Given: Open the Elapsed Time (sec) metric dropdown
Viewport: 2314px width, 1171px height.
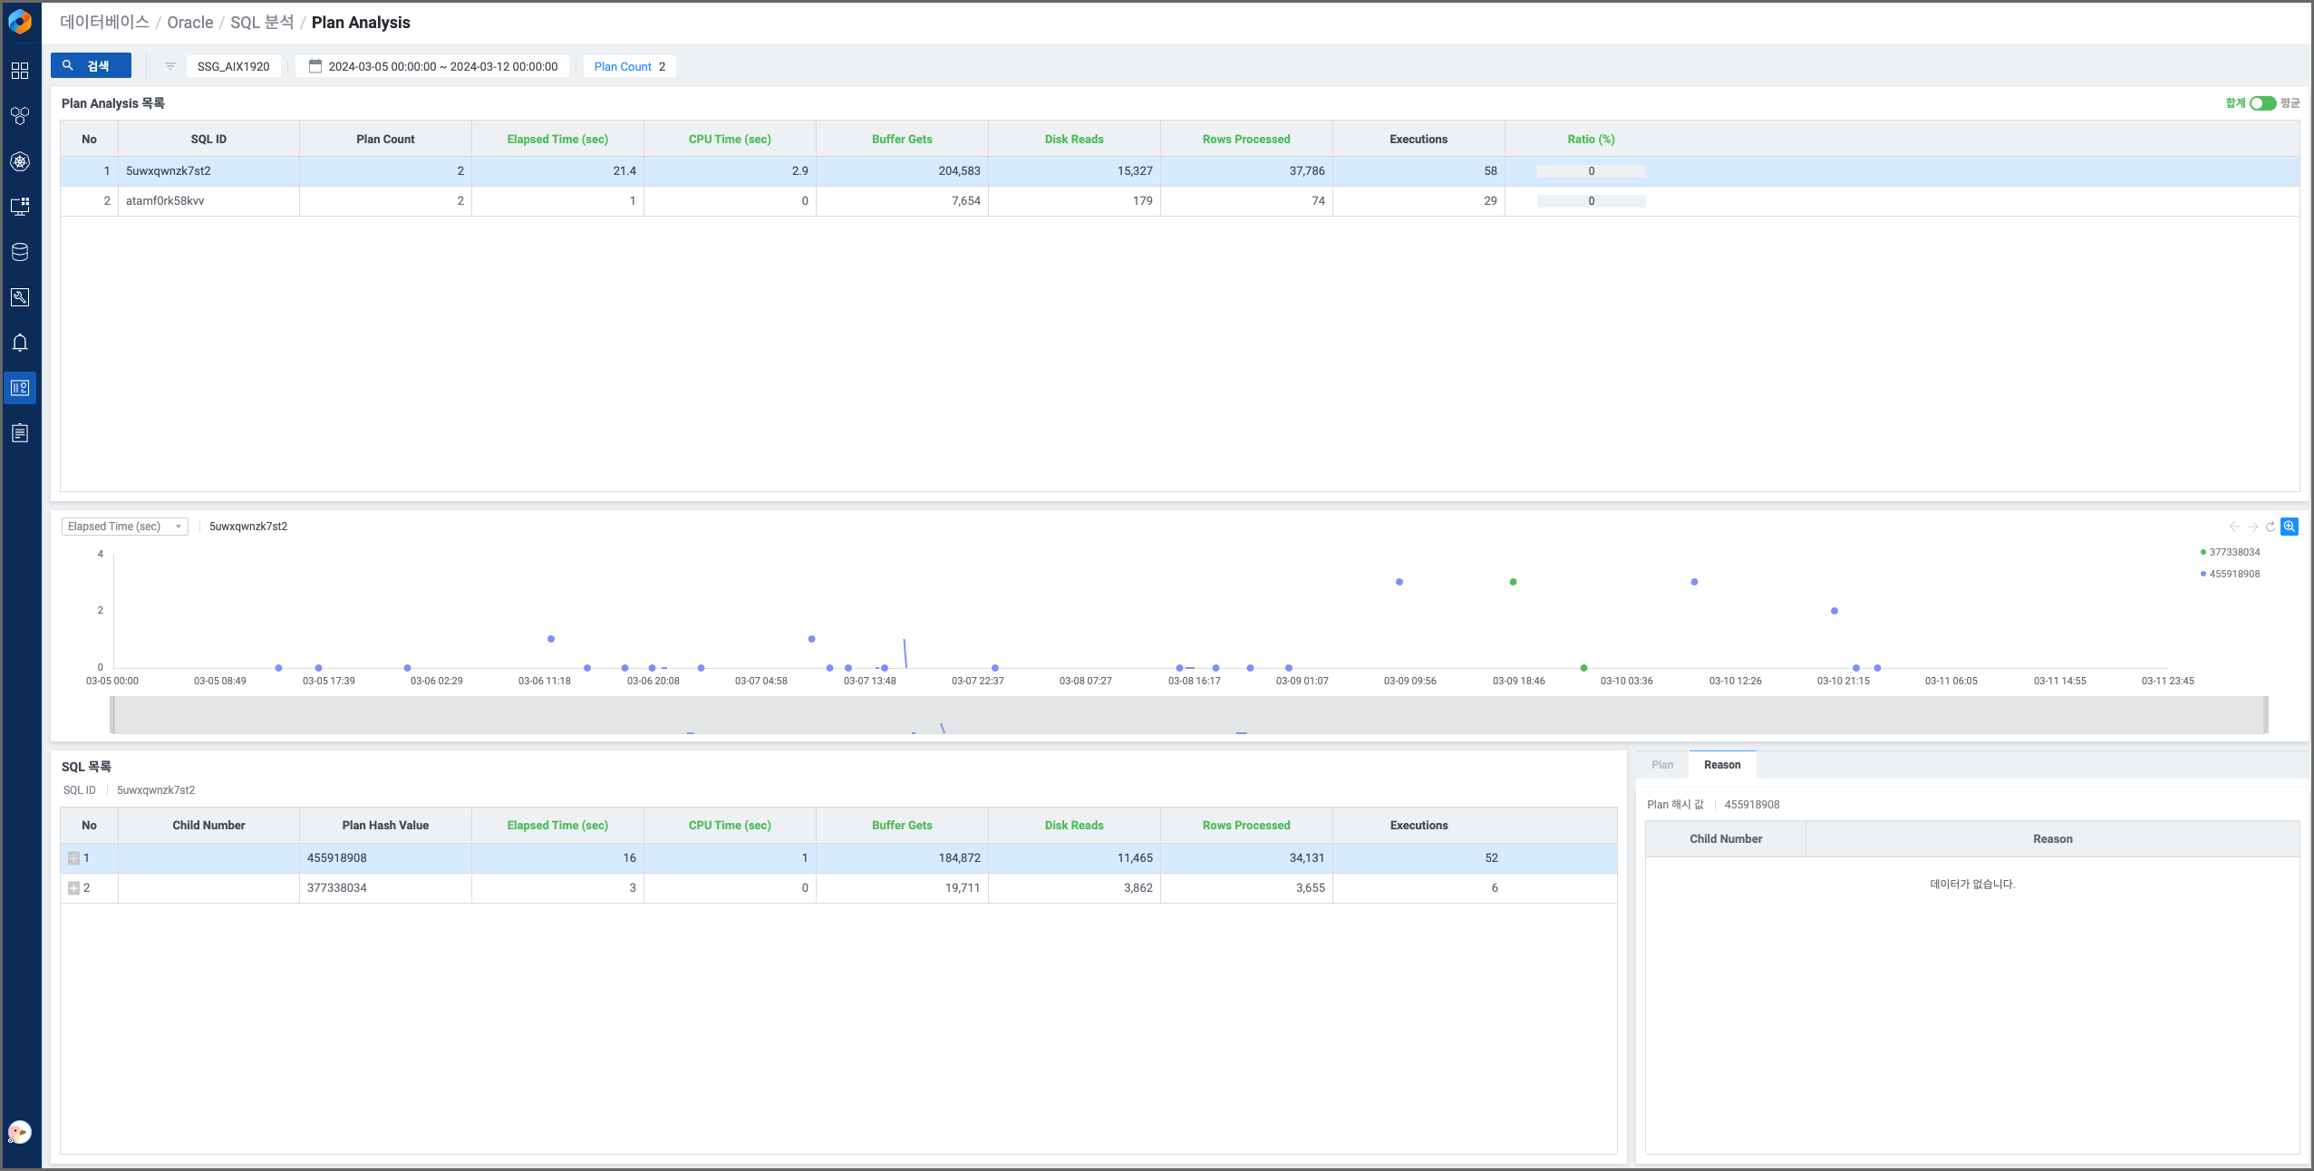Looking at the screenshot, I should coord(124,527).
